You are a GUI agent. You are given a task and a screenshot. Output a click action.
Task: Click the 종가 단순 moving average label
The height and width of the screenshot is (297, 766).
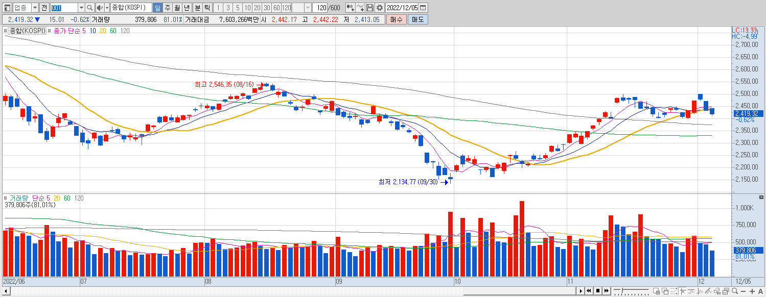tap(66, 31)
